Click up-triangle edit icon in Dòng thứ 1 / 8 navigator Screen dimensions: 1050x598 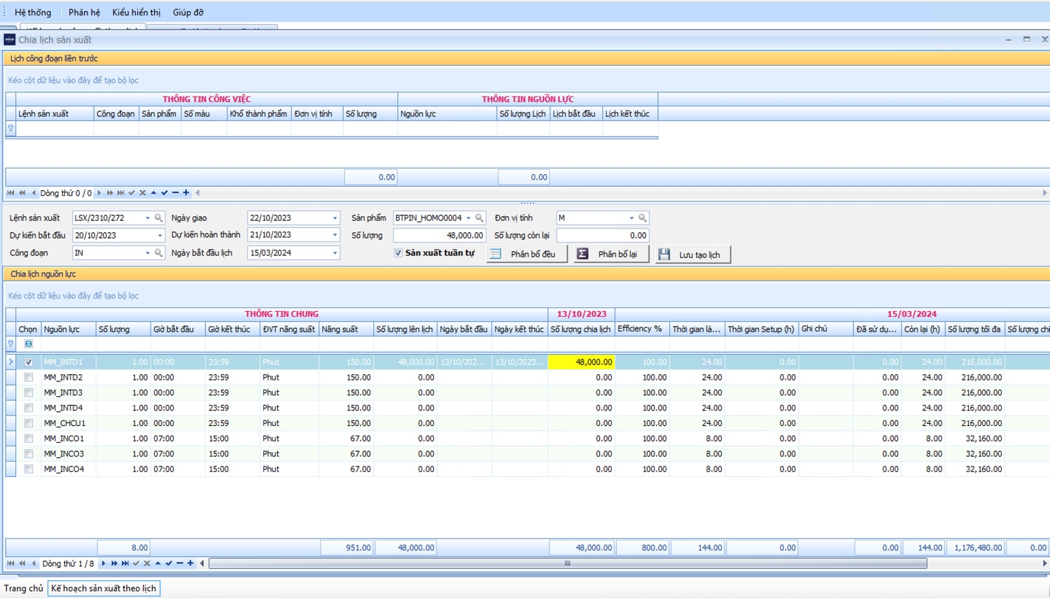point(158,563)
